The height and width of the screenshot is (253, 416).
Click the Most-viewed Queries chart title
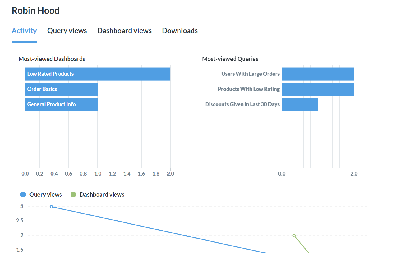coord(230,59)
